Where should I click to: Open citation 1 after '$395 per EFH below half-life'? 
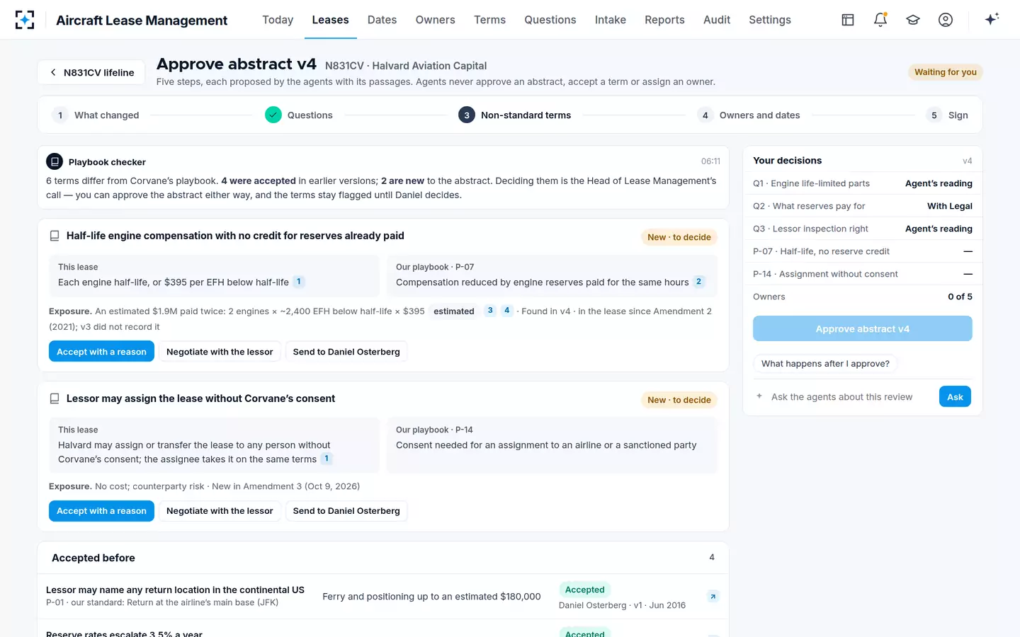click(x=299, y=282)
